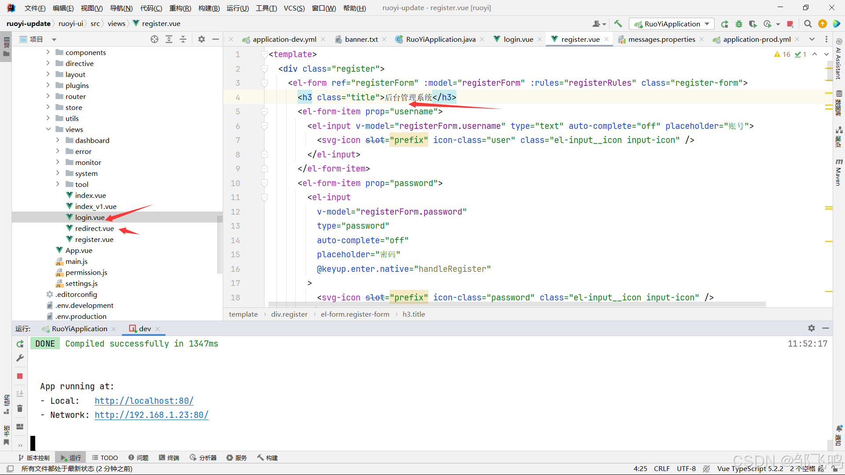Click el-form.register-form breadcrumb
Image resolution: width=845 pixels, height=475 pixels.
355,314
